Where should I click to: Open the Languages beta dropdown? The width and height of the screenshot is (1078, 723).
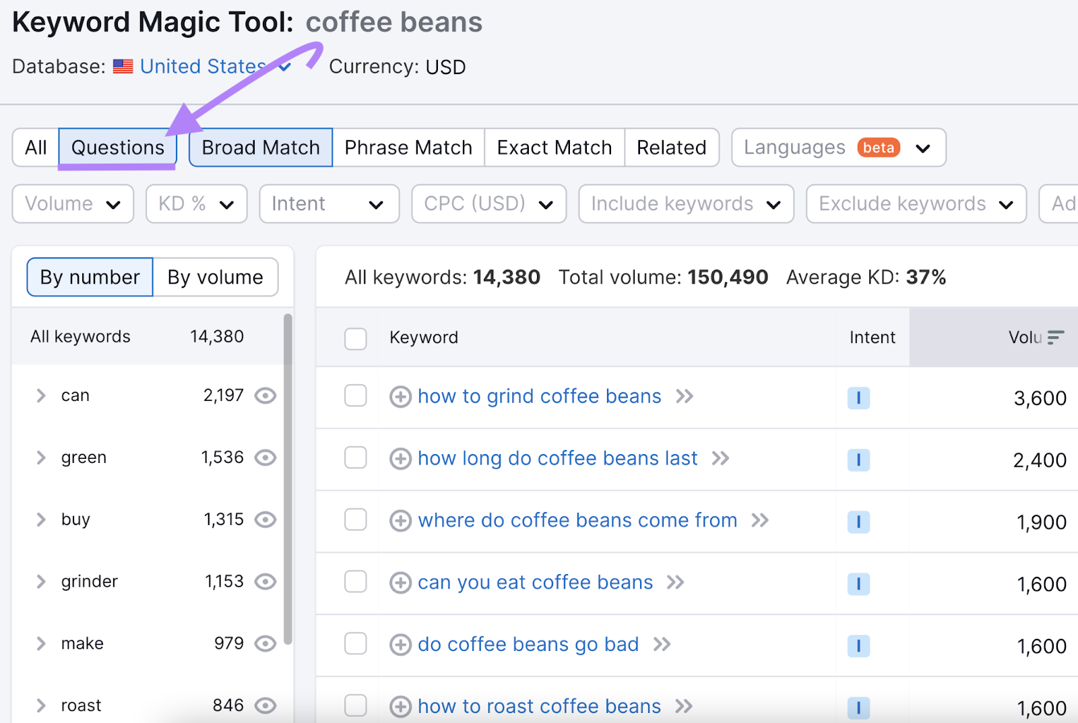coord(837,147)
